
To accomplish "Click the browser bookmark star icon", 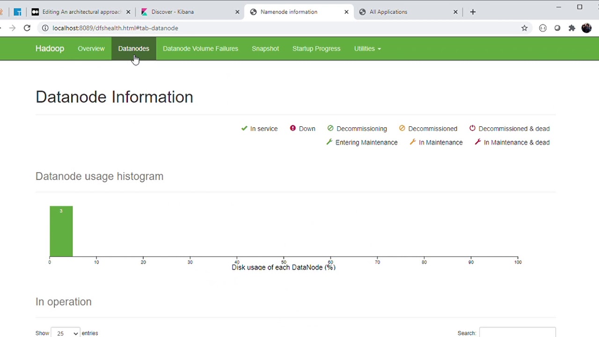I will tap(524, 28).
